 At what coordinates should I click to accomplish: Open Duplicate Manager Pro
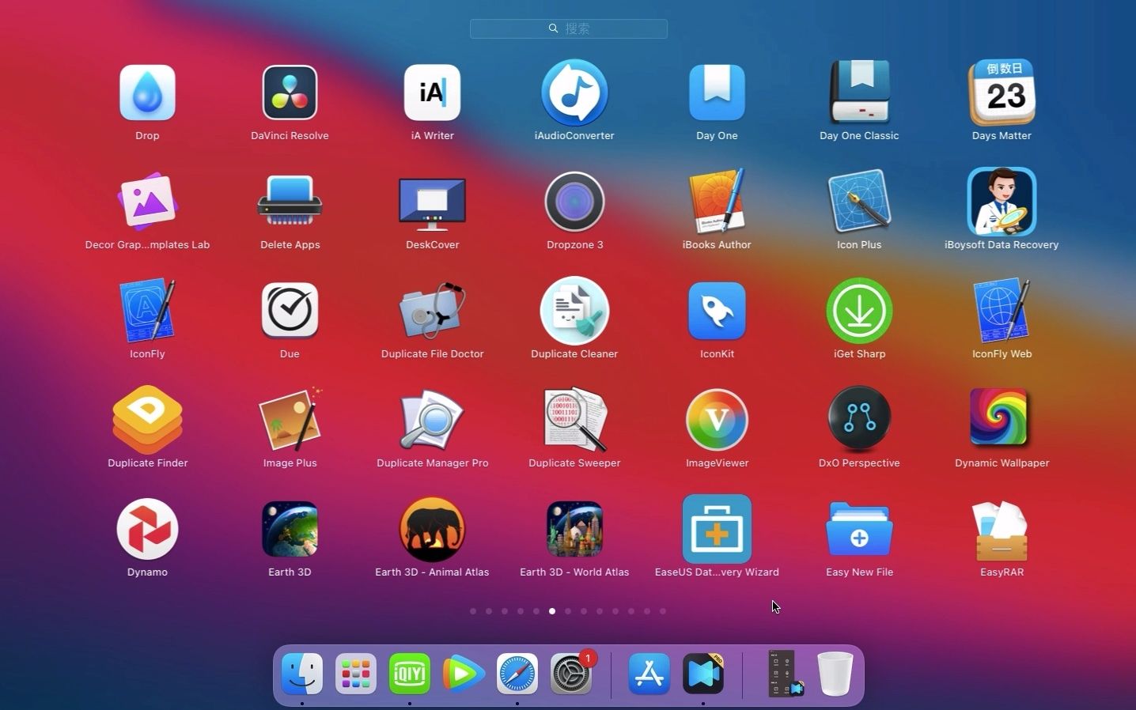(x=432, y=420)
